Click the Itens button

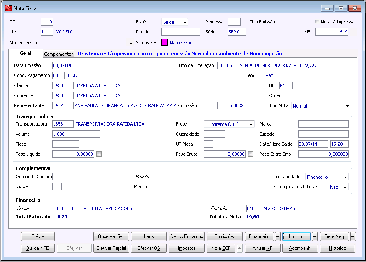pyautogui.click(x=148, y=236)
